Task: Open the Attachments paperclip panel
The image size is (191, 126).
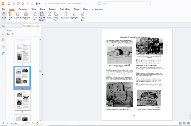Action: [3, 53]
